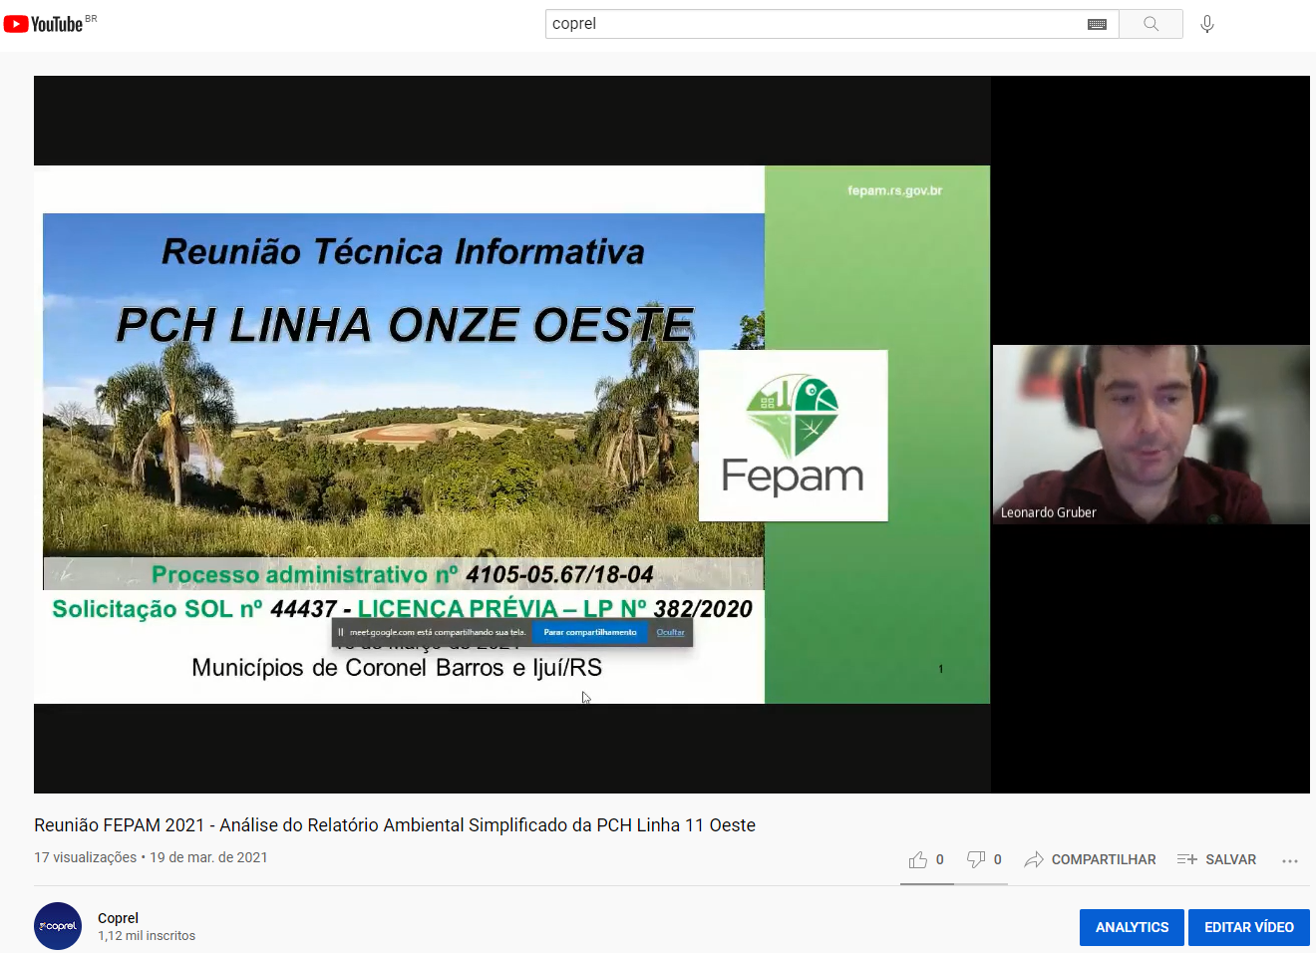
Task: Open the three-dot more actions menu
Action: tap(1289, 860)
